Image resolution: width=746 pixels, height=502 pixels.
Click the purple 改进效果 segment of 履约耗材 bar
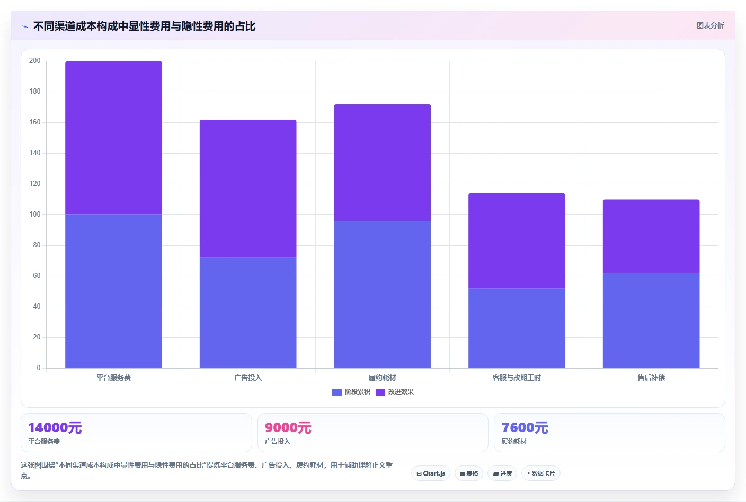pos(383,163)
